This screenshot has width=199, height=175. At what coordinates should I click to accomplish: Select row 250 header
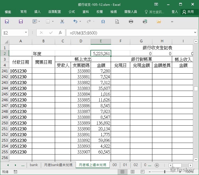coord(4,123)
